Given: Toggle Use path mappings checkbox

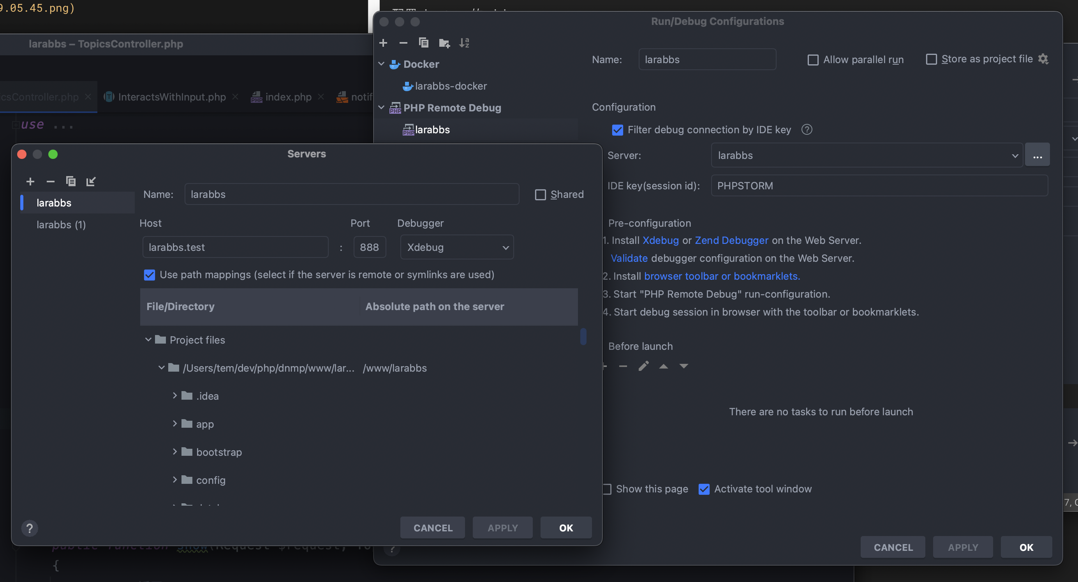Looking at the screenshot, I should tap(150, 275).
